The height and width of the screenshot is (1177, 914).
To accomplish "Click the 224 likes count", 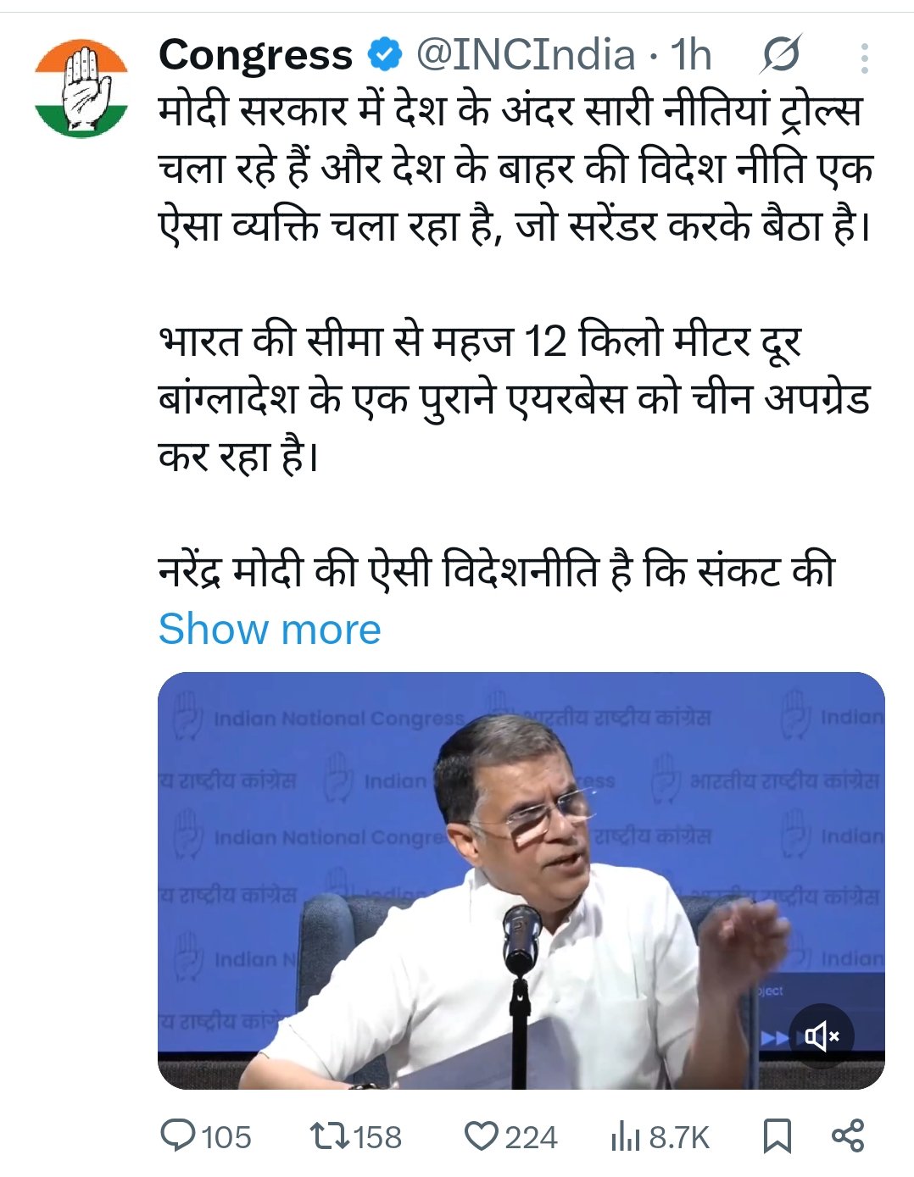I will 531,1136.
